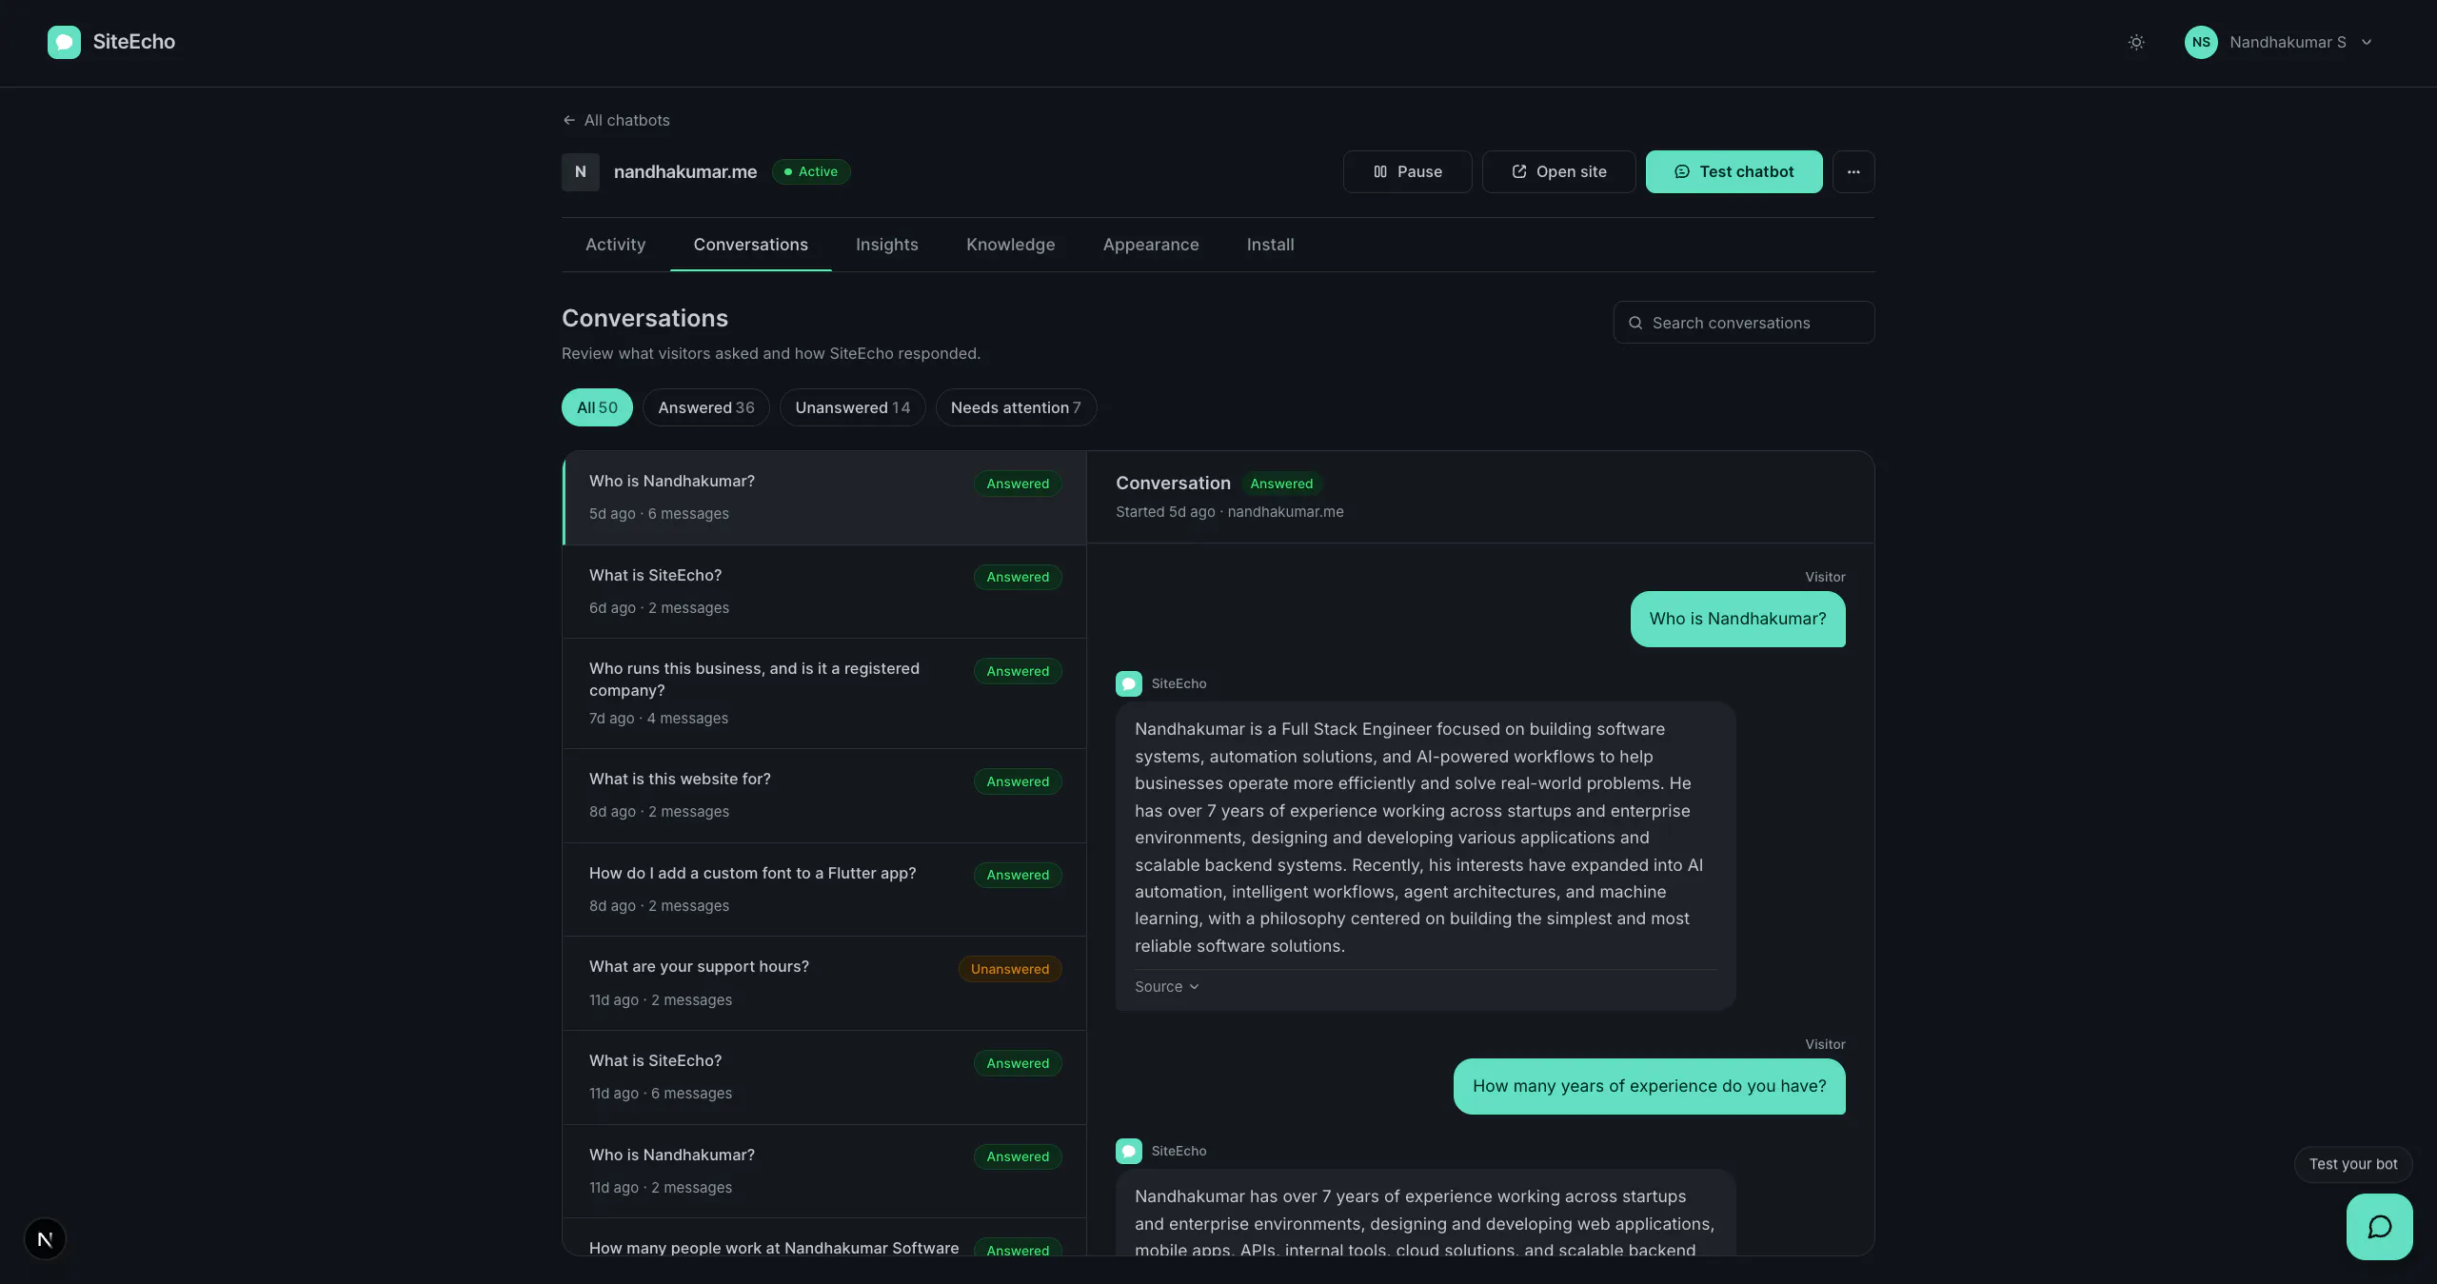
Task: Open 'What is SiteEcho?' conversation with 6 messages
Action: (824, 1077)
